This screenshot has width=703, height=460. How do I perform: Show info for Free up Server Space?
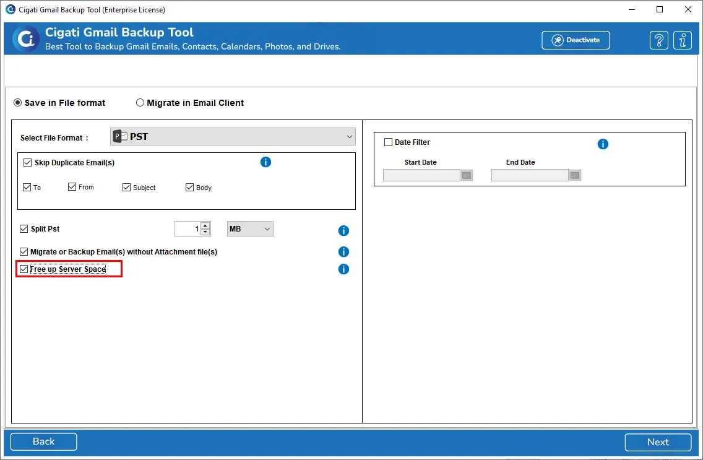coord(343,269)
